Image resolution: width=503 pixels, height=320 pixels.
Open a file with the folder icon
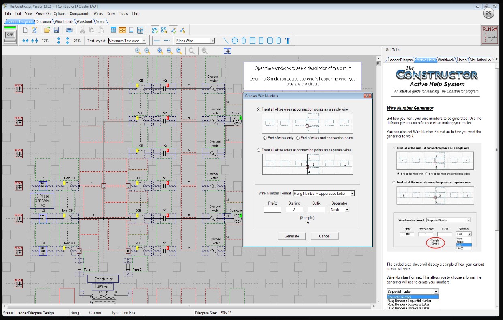[47, 30]
